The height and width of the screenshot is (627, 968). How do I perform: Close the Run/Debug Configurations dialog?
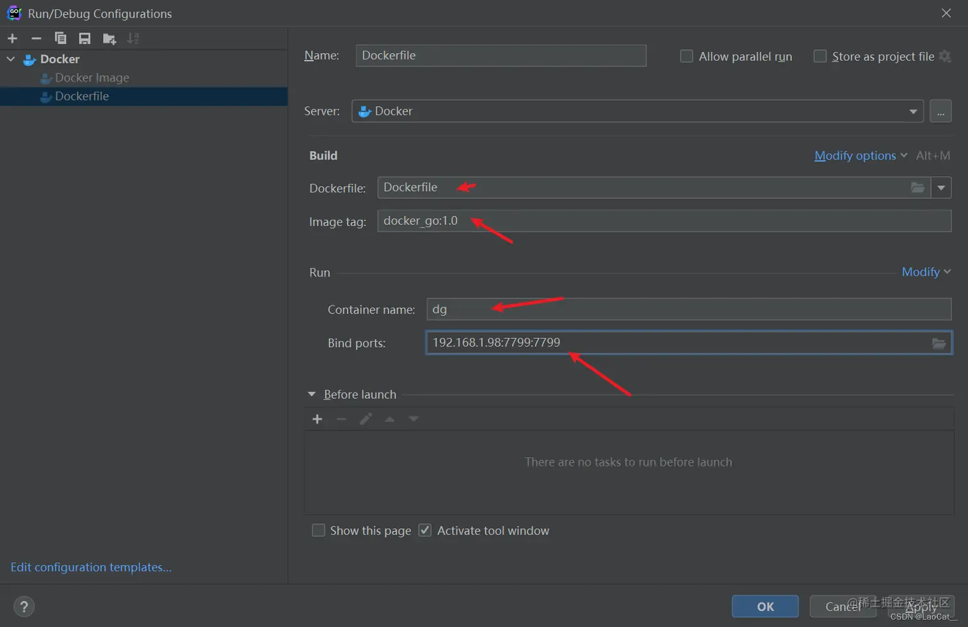point(946,13)
